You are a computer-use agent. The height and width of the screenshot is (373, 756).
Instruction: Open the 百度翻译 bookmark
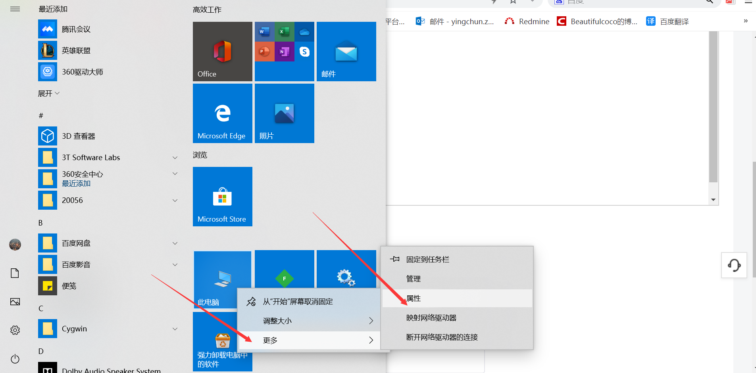668,21
